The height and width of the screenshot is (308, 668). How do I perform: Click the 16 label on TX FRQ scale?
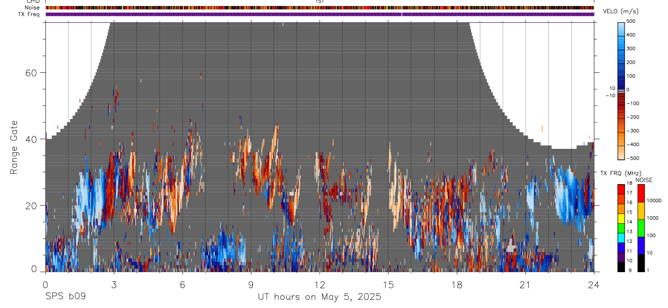630,203
